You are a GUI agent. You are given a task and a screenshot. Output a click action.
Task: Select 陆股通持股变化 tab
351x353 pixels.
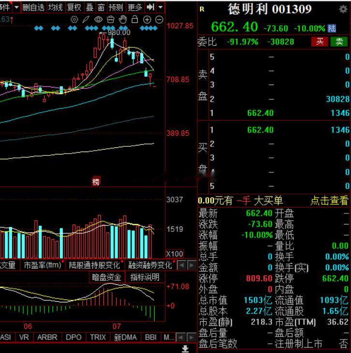[x=94, y=265]
